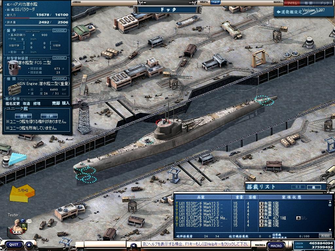This screenshot has width=335, height=251.
Task: Select the red dashed slot on conning tower
Action: point(164,122)
